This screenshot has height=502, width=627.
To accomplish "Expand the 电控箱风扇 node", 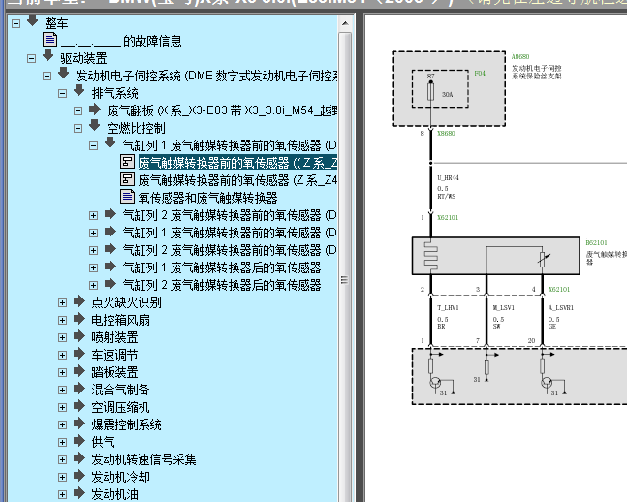I will pyautogui.click(x=63, y=320).
